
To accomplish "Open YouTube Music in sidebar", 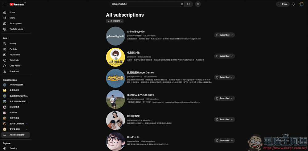I will [x=15, y=29].
